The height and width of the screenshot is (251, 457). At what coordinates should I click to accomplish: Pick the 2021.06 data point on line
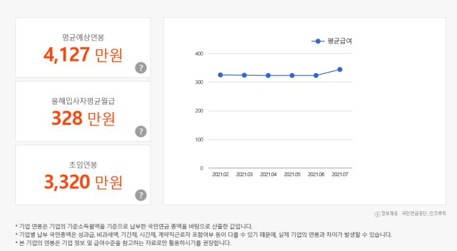coord(316,76)
